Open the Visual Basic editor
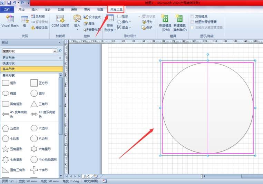263x184 pixels. [x=10, y=21]
